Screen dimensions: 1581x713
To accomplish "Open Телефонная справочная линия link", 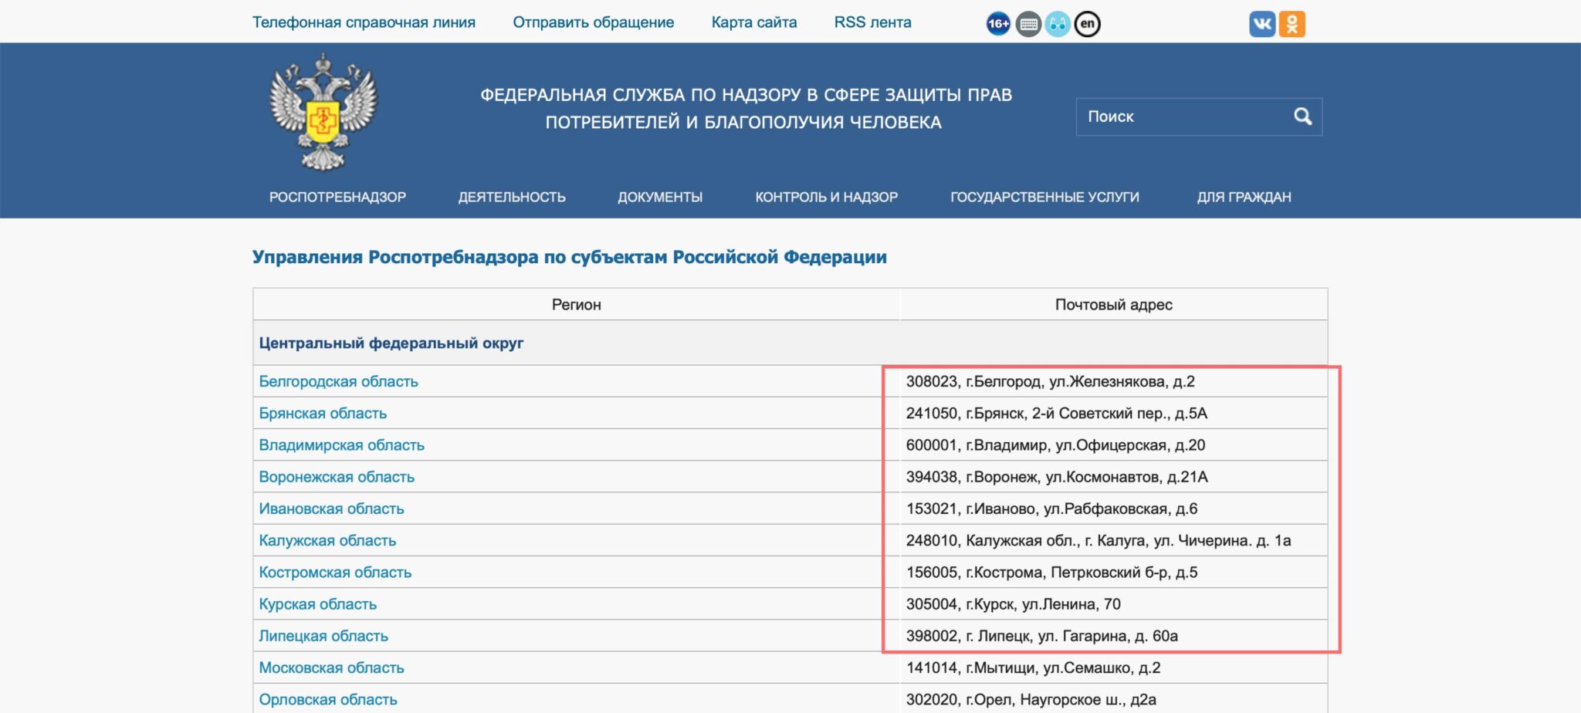I will 364,22.
